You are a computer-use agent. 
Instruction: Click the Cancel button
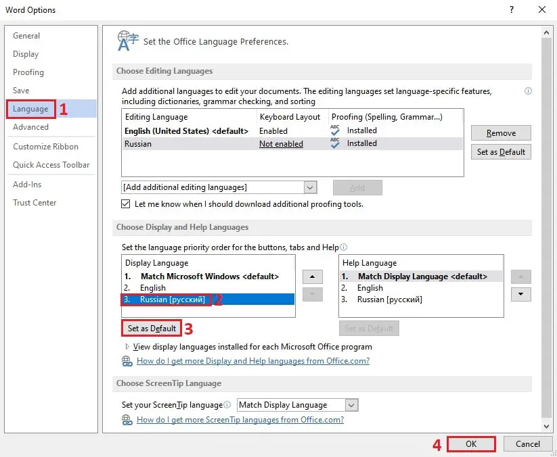pyautogui.click(x=527, y=444)
